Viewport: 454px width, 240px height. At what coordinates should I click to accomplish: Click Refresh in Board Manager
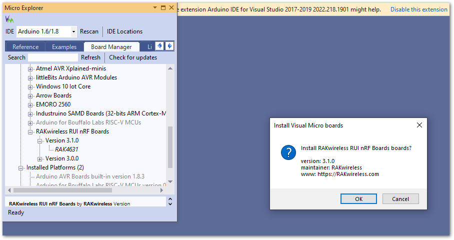pos(90,57)
